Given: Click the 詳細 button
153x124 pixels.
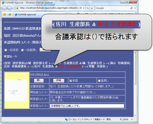Looking at the screenshot, I should coord(59,80).
